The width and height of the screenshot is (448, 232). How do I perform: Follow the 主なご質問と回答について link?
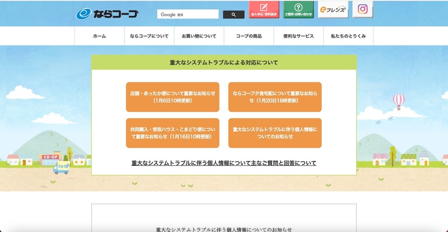point(223,163)
